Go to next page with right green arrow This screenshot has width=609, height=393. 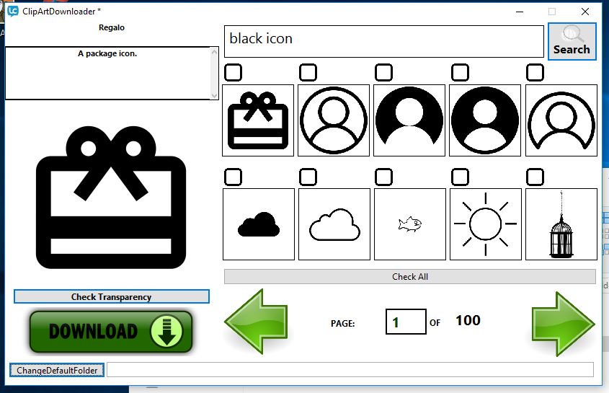point(564,322)
